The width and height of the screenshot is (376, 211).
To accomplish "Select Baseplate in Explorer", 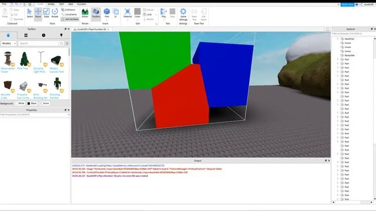I will [x=350, y=55].
